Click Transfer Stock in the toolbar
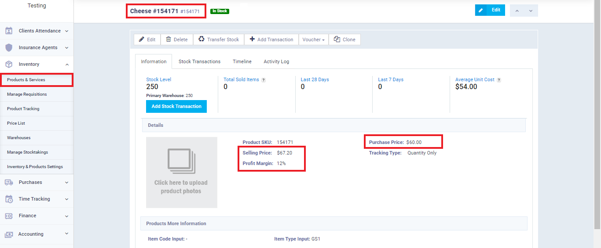Image resolution: width=601 pixels, height=248 pixels. pos(219,40)
